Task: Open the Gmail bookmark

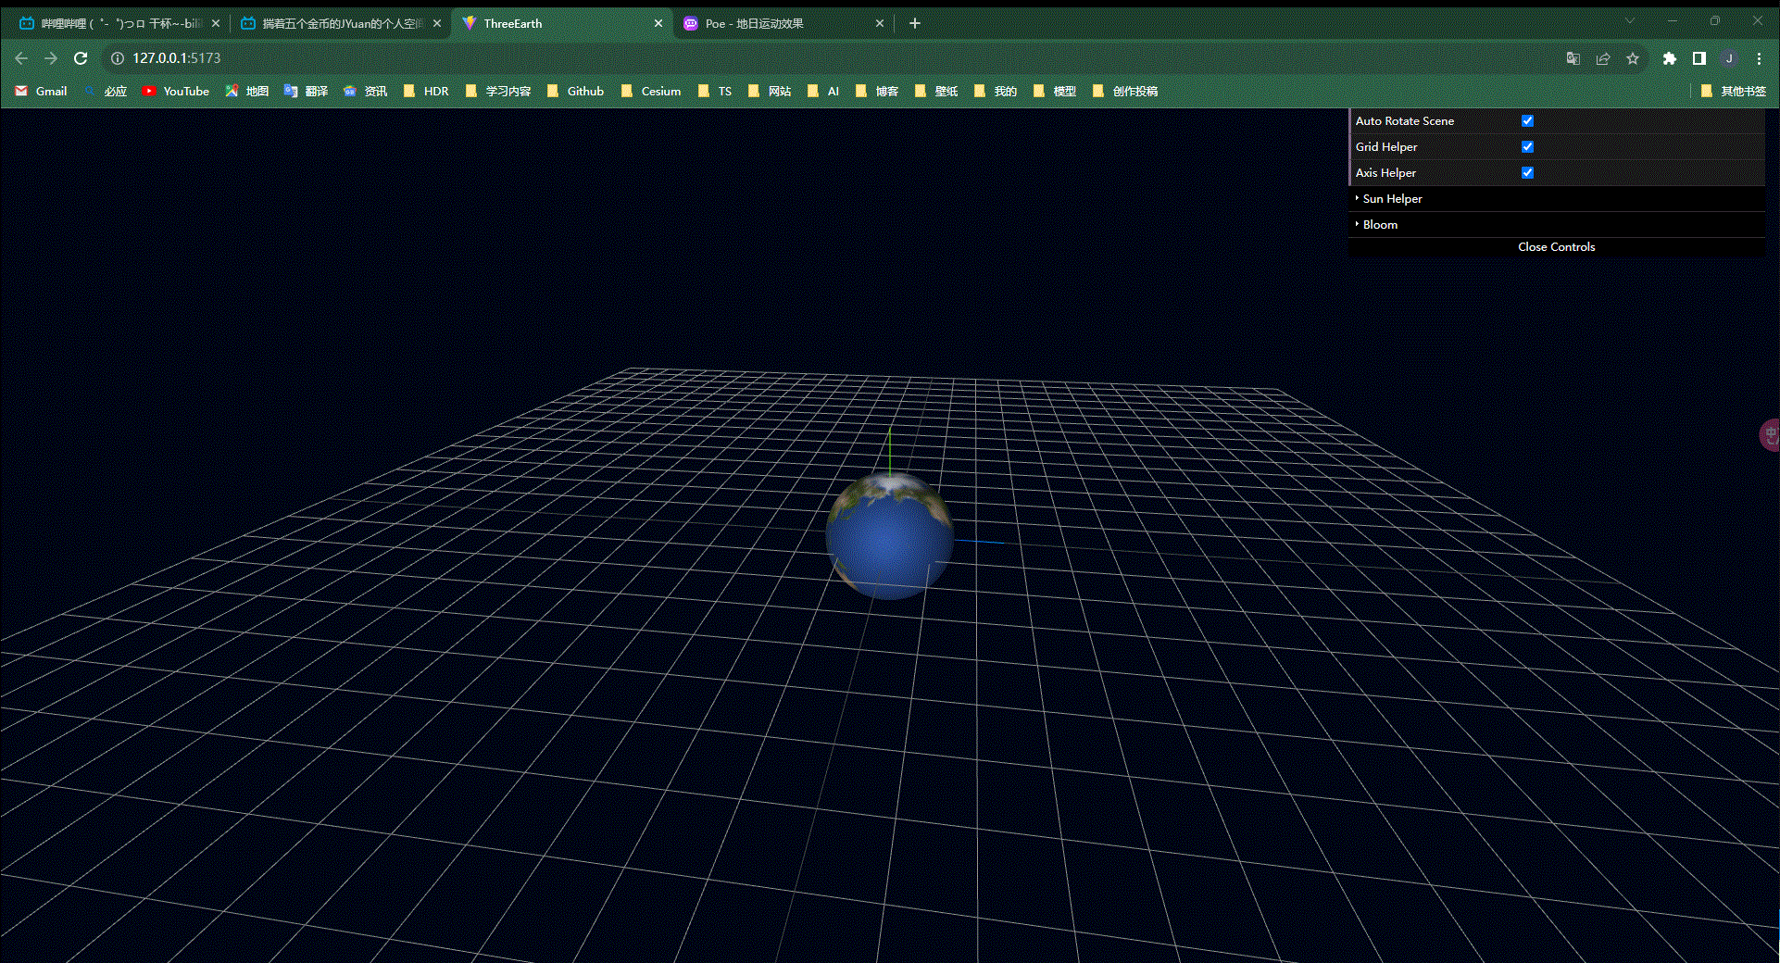Action: coord(41,91)
